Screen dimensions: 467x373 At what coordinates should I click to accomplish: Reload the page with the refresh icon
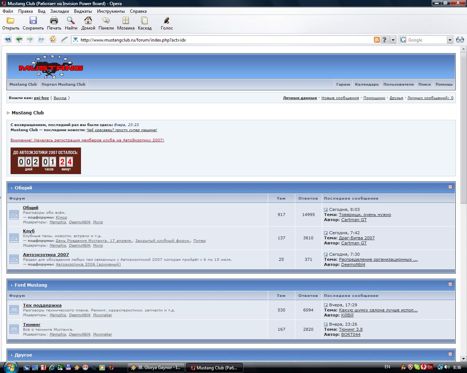(53, 39)
